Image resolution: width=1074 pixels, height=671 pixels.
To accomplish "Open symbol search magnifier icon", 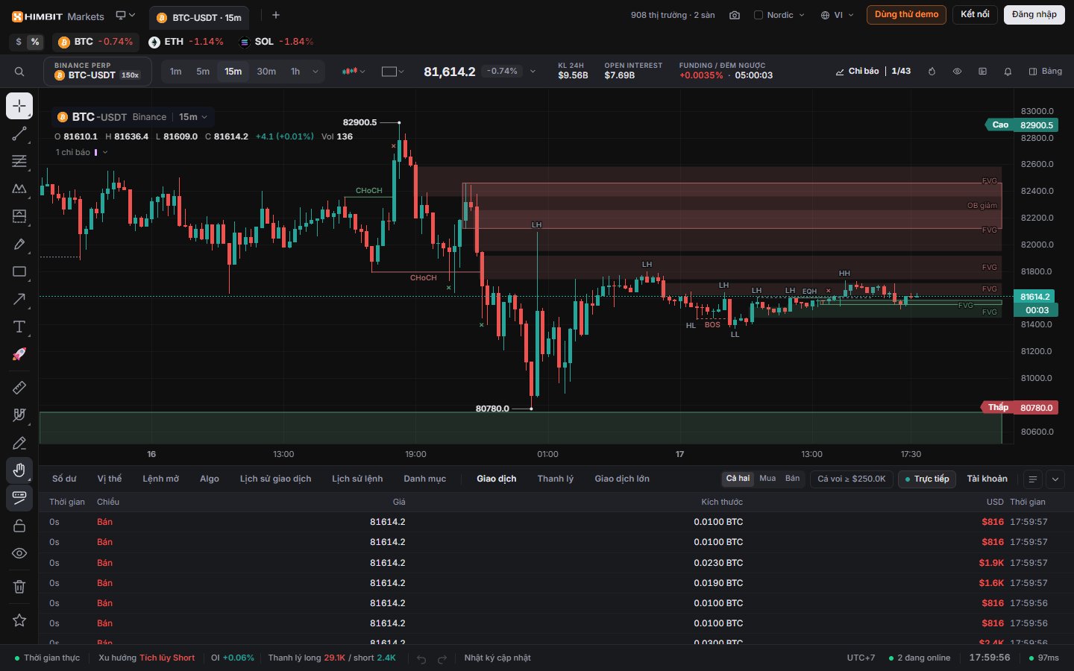I will pyautogui.click(x=19, y=72).
